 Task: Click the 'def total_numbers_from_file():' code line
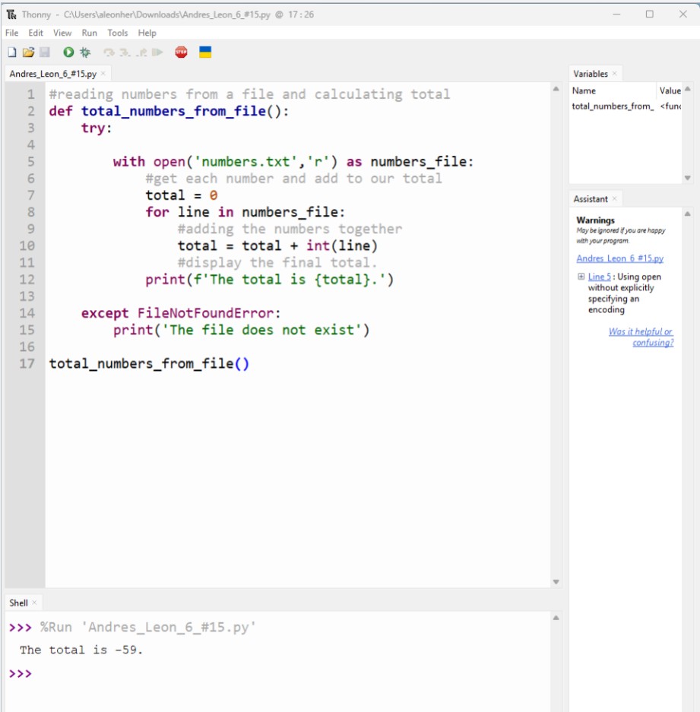click(x=169, y=111)
